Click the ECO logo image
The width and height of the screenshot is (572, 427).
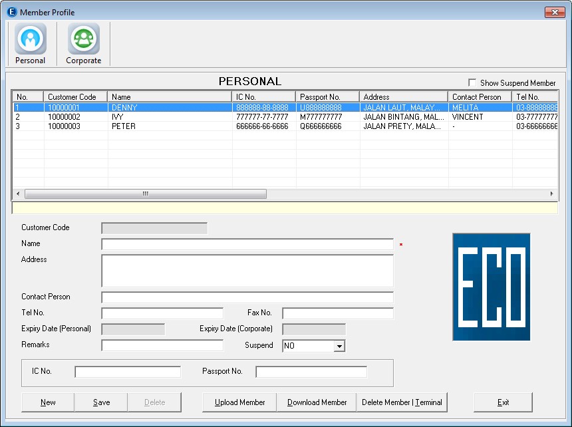491,287
